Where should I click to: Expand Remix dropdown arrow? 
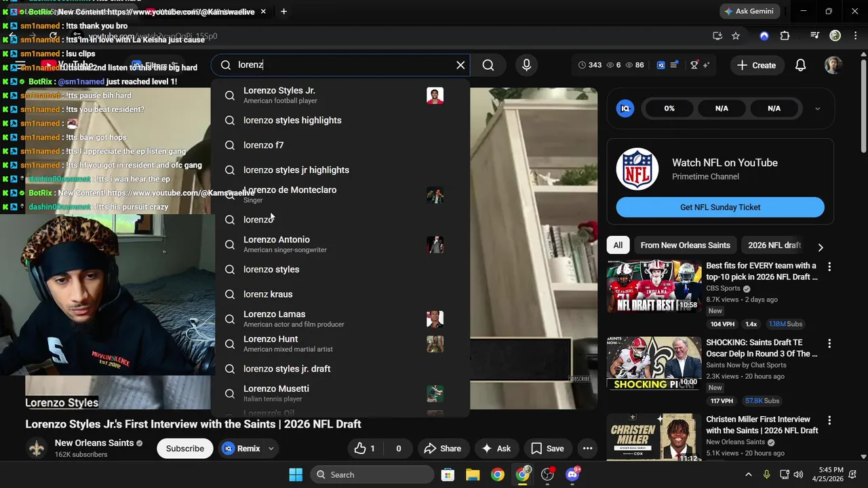tap(271, 449)
